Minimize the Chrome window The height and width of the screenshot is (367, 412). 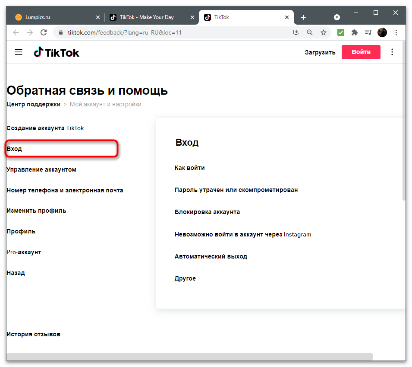point(356,13)
